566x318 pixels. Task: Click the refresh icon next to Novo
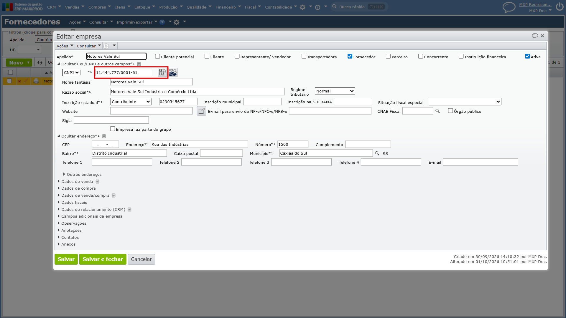pyautogui.click(x=40, y=63)
